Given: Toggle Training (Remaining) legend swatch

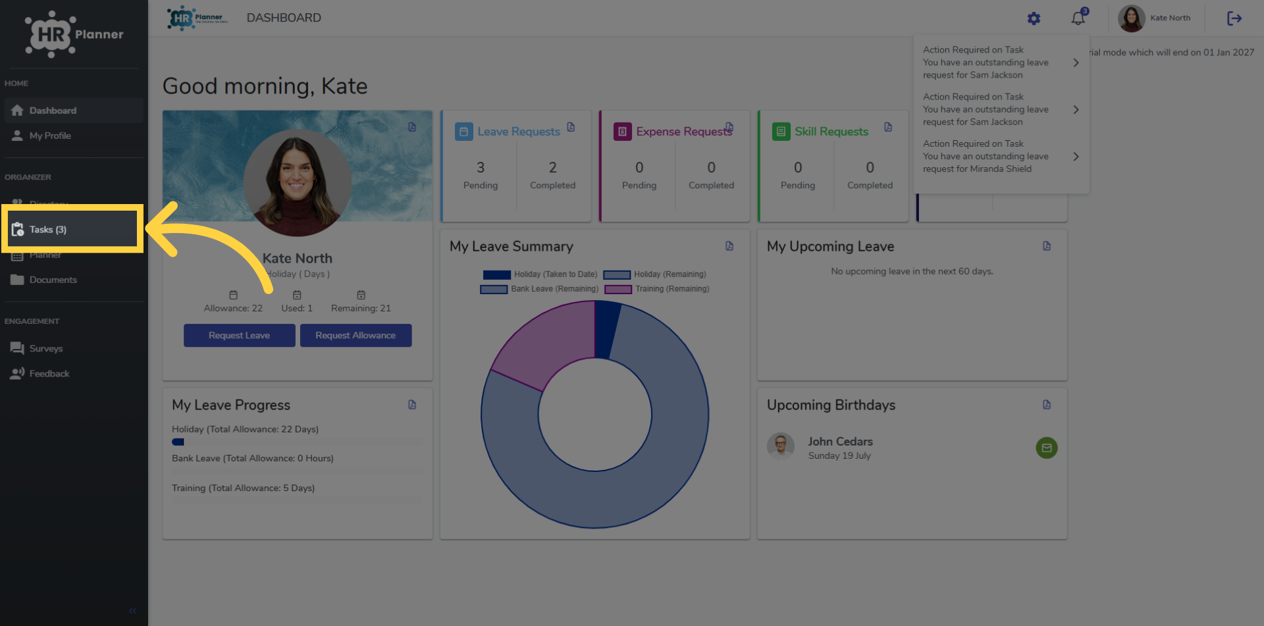Looking at the screenshot, I should pos(618,289).
